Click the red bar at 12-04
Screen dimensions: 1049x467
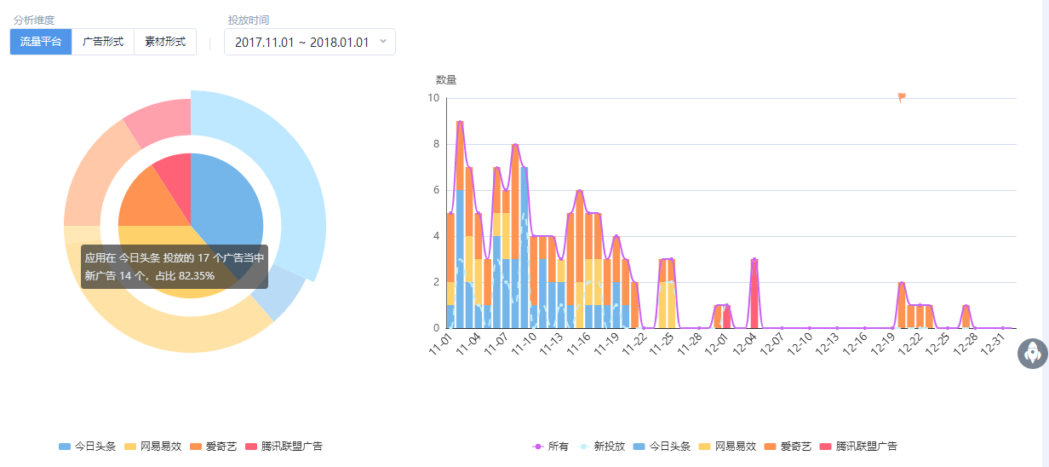(754, 294)
